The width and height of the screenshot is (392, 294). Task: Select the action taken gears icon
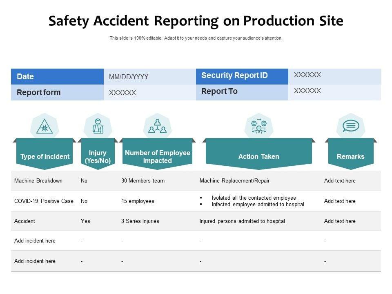click(258, 126)
